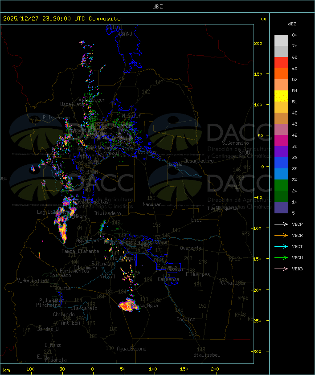Click the Uspallata place label
This screenshot has width=315, height=375.
pyautogui.click(x=72, y=104)
